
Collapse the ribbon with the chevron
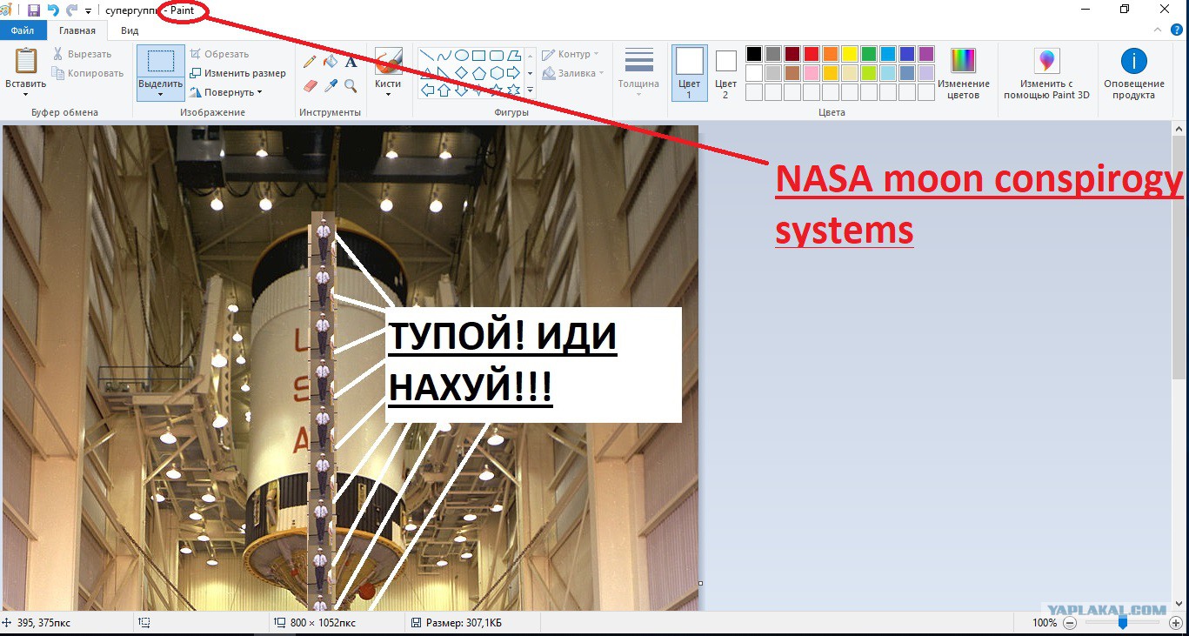[1157, 30]
